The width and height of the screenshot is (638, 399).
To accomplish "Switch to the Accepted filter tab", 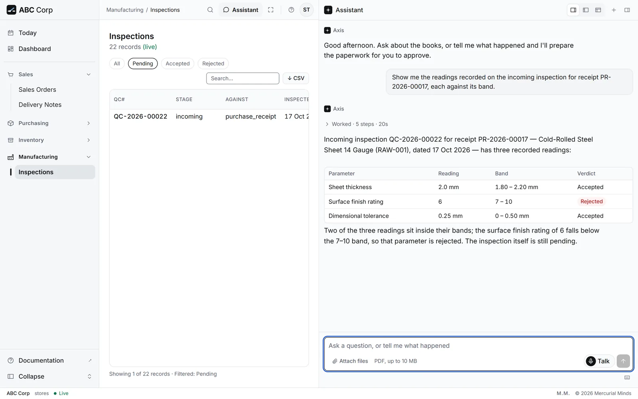I will pyautogui.click(x=178, y=63).
